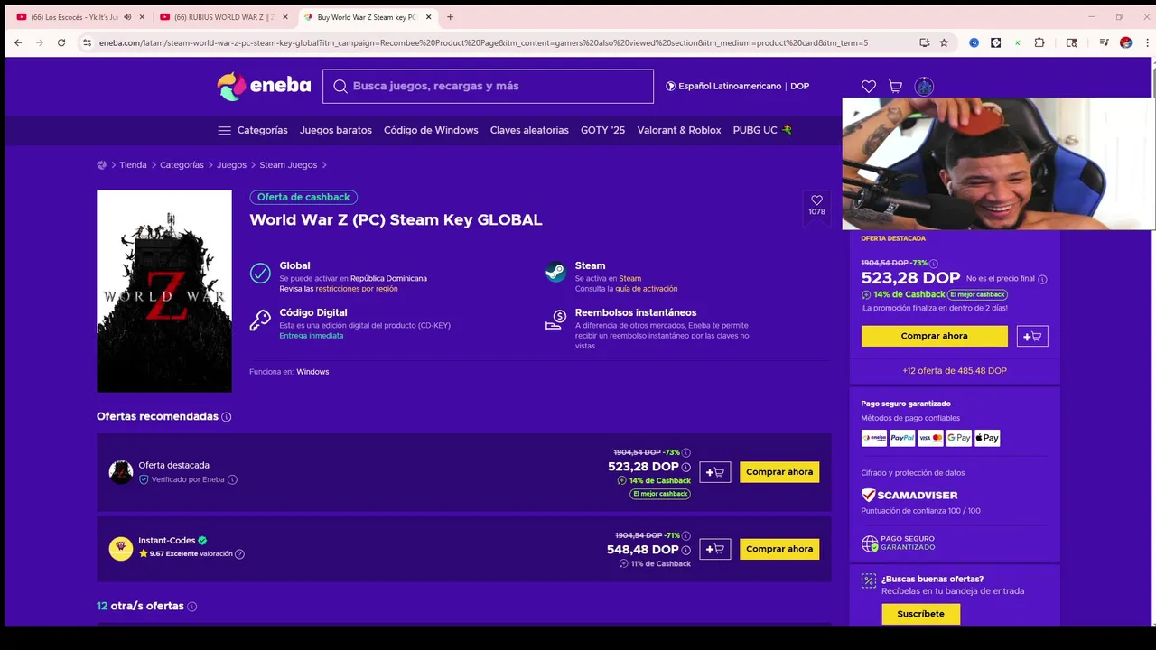Viewport: 1156px width, 650px height.
Task: Open the wishlist heart in the header
Action: (869, 87)
